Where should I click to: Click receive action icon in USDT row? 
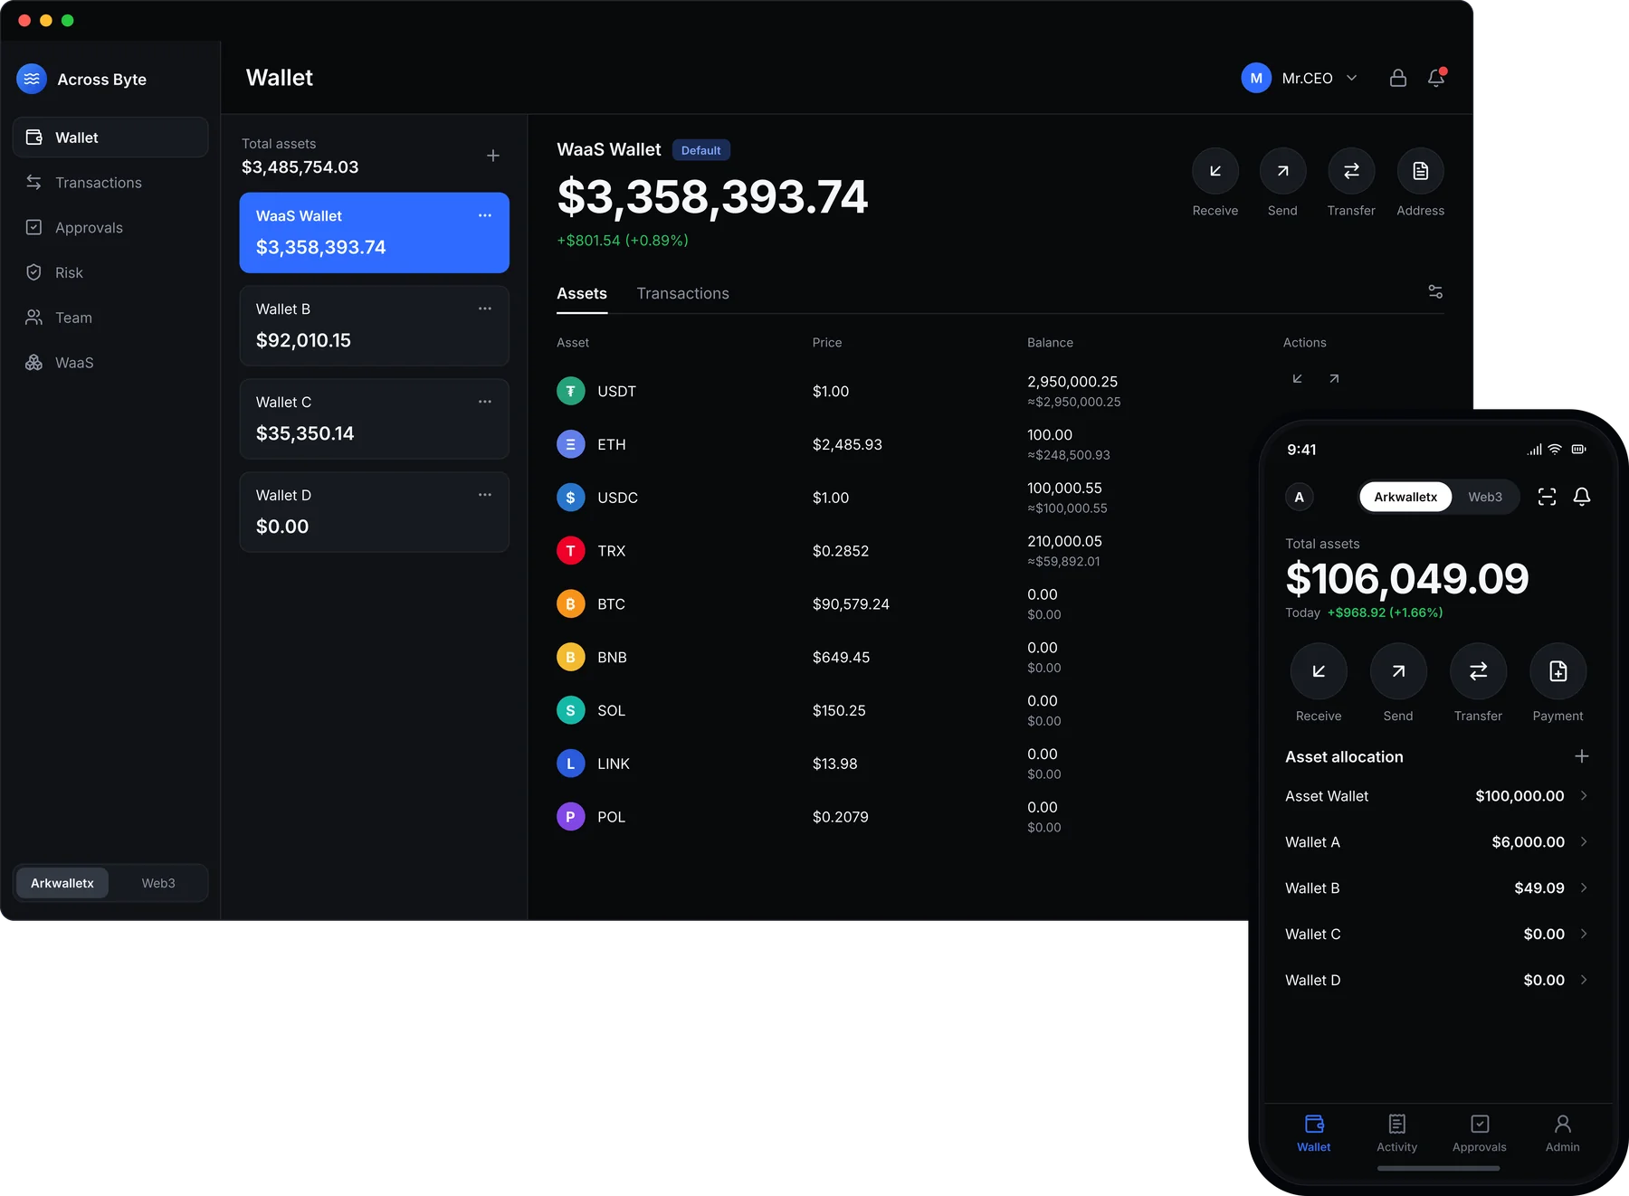[x=1297, y=378]
